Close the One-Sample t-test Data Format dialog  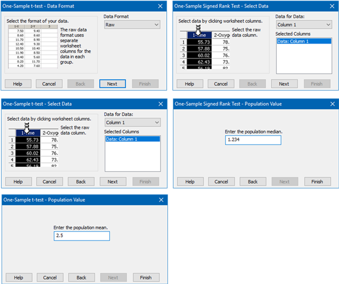coord(160,6)
